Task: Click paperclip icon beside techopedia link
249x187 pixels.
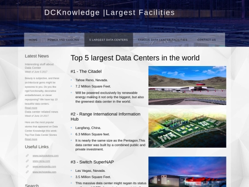Action: click(27, 172)
